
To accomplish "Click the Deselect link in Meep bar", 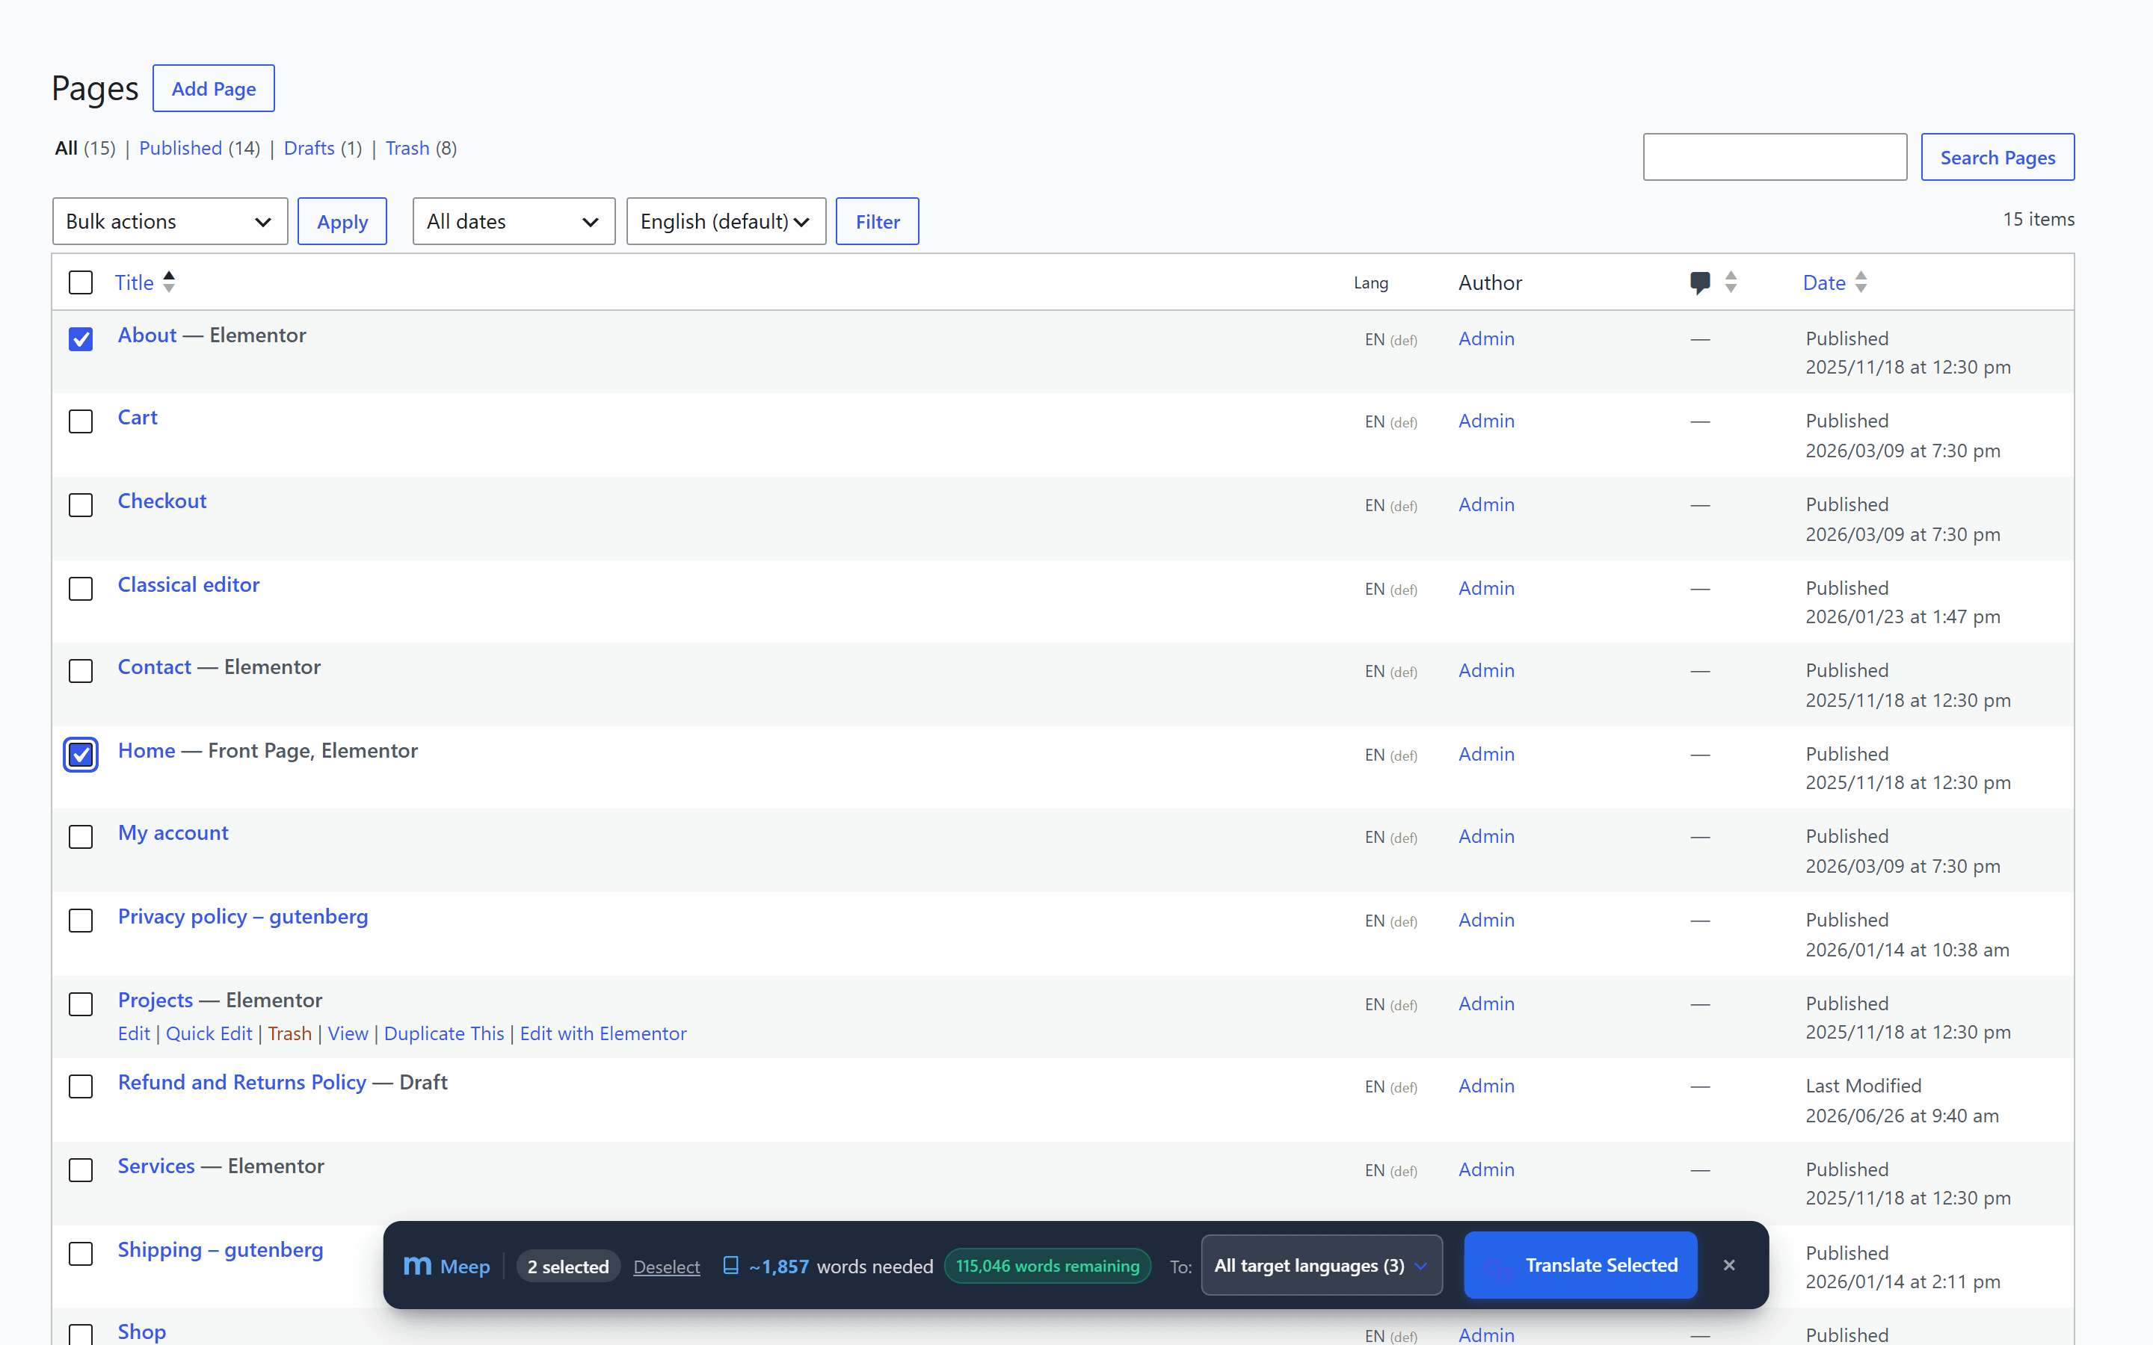I will pos(666,1267).
